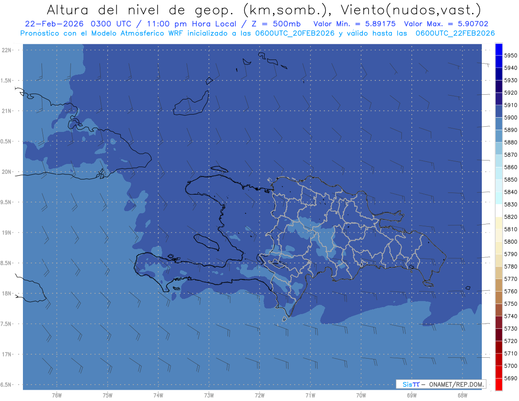Image resolution: width=519 pixels, height=401 pixels.
Task: Click the '5900' color scale value
Action: (x=510, y=118)
